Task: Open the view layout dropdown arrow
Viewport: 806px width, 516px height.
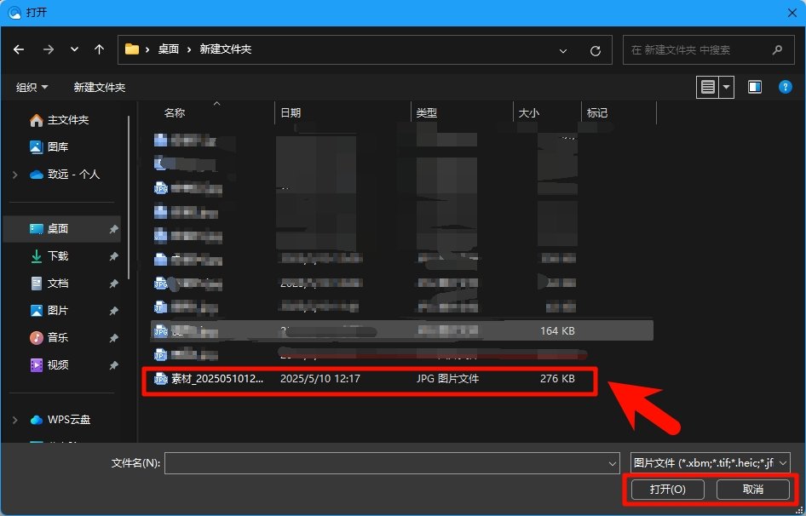Action: point(725,86)
